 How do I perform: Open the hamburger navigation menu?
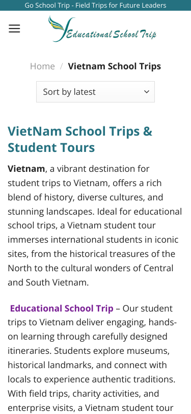point(14,28)
